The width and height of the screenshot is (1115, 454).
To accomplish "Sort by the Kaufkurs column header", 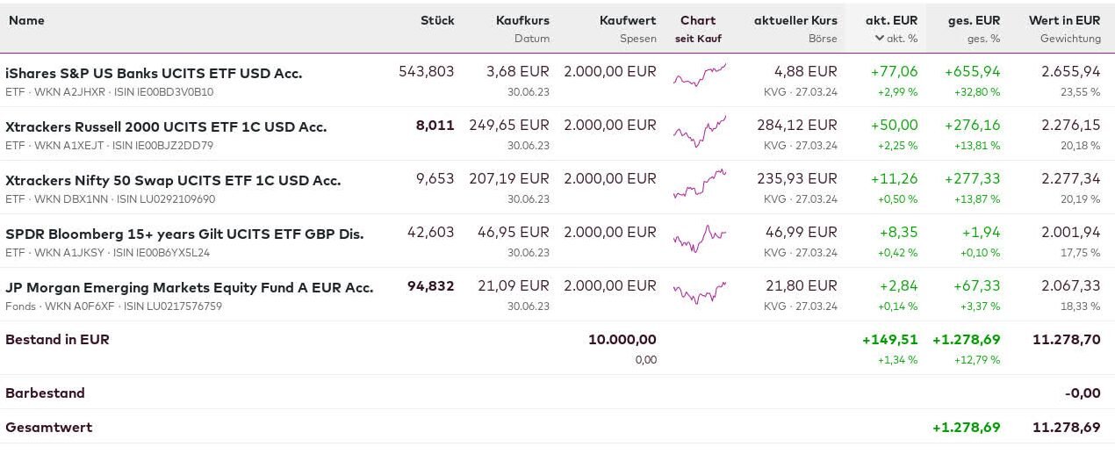I will [x=522, y=20].
